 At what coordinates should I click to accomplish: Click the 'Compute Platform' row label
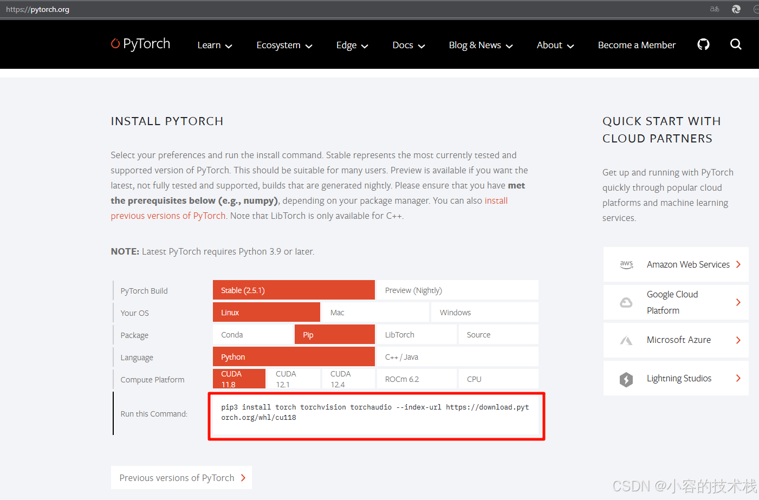click(152, 380)
